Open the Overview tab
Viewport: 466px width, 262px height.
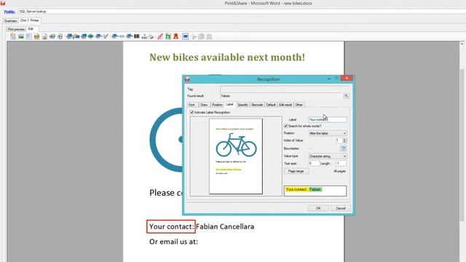coord(10,21)
